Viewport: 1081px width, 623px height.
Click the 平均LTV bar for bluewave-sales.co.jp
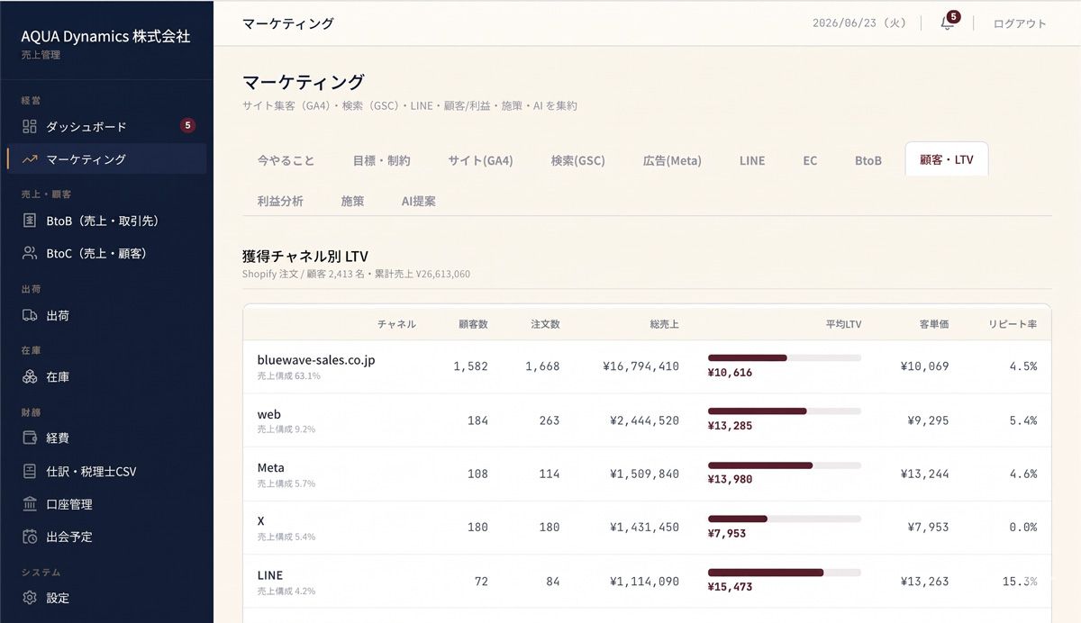785,357
